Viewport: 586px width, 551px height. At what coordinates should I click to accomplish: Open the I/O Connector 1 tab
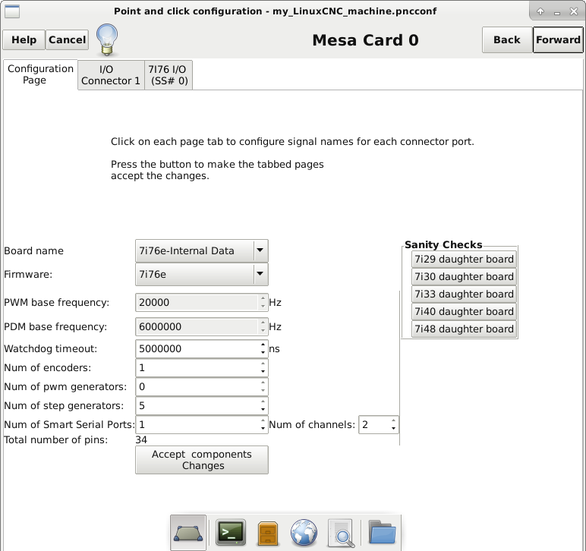point(111,75)
